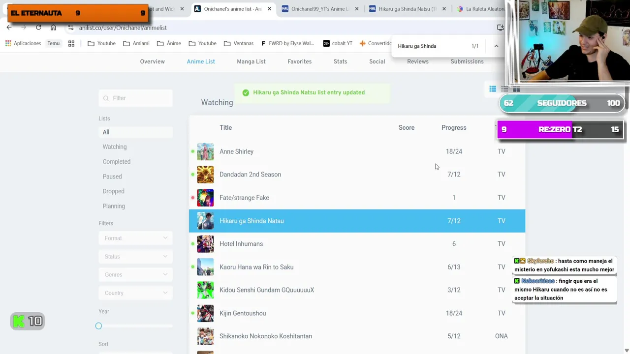Sort by the Score column header
The image size is (630, 354).
[x=407, y=128]
